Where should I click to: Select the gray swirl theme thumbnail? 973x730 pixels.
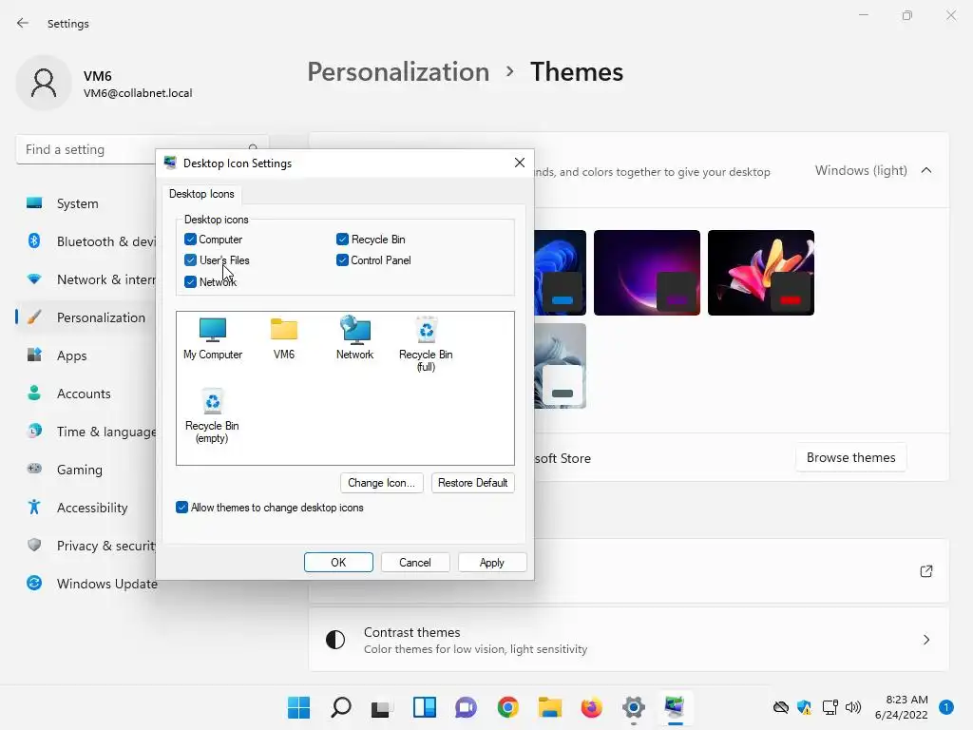coord(560,366)
